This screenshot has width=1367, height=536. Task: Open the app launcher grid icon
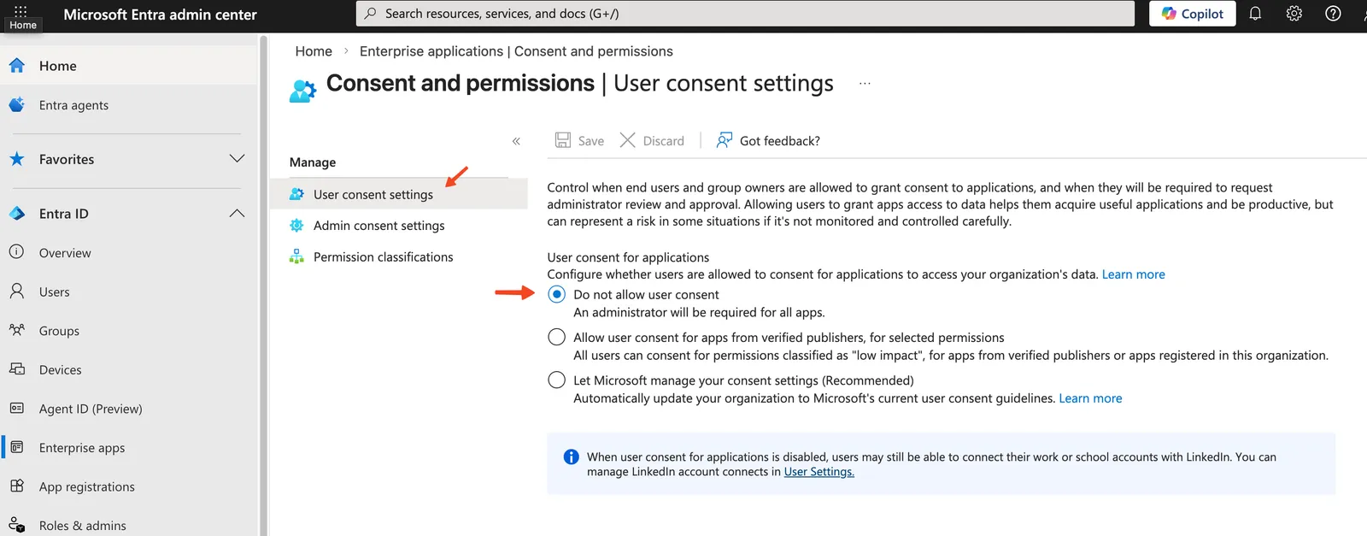coord(21,11)
